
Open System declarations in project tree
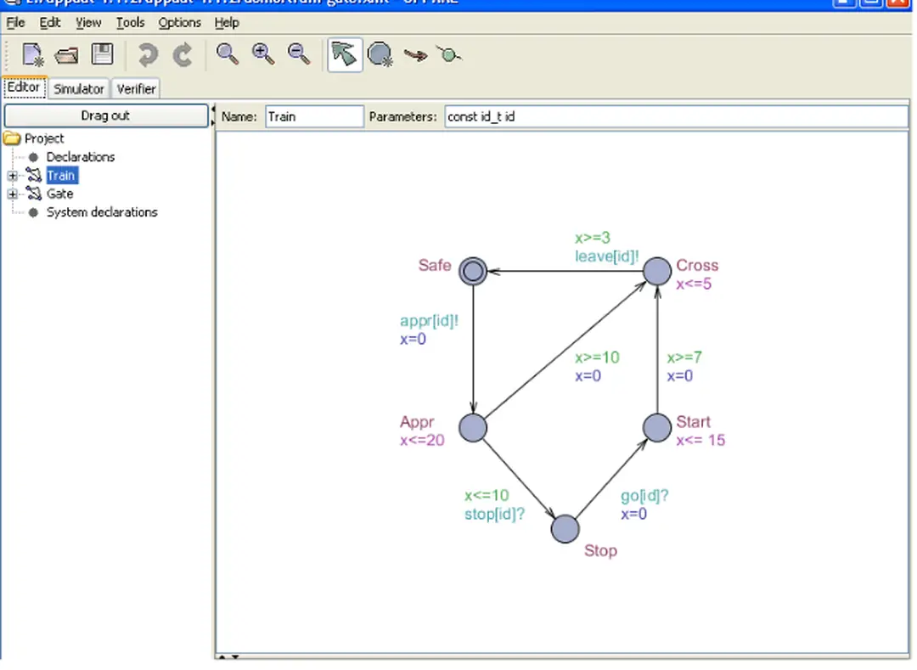click(101, 212)
